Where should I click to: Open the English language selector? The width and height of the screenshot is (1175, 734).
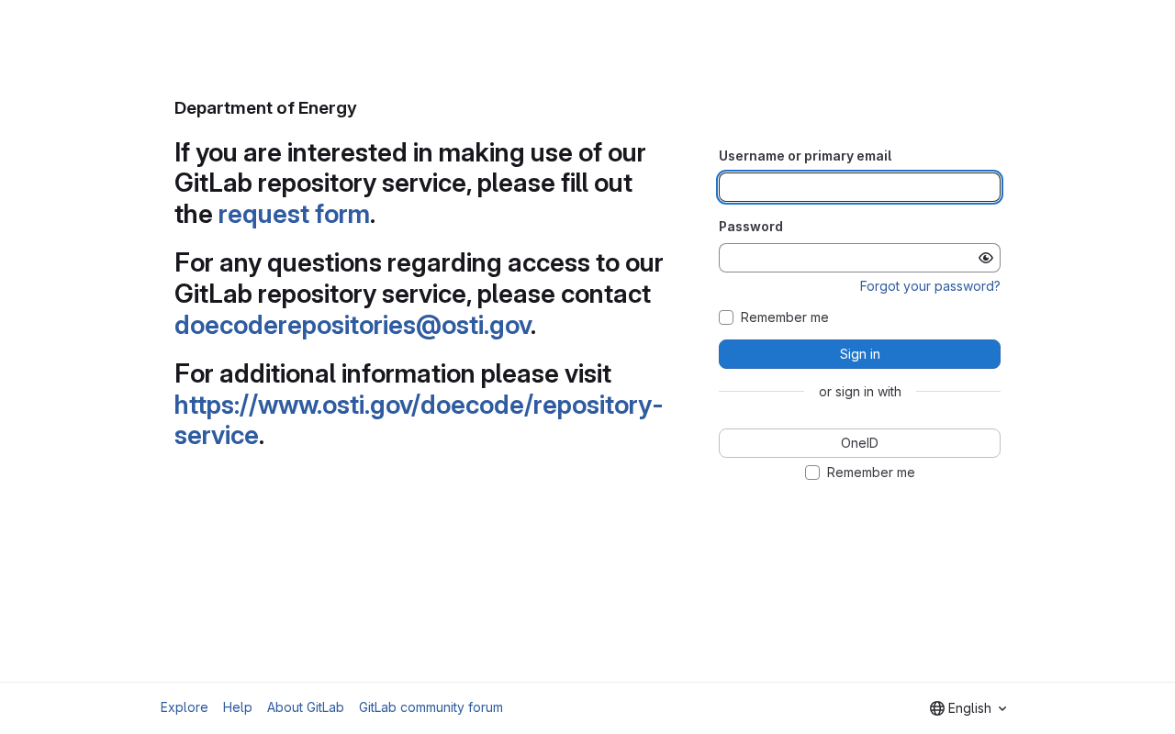point(968,708)
